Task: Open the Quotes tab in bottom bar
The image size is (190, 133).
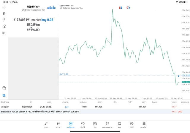Action: pyautogui.click(x=46, y=125)
